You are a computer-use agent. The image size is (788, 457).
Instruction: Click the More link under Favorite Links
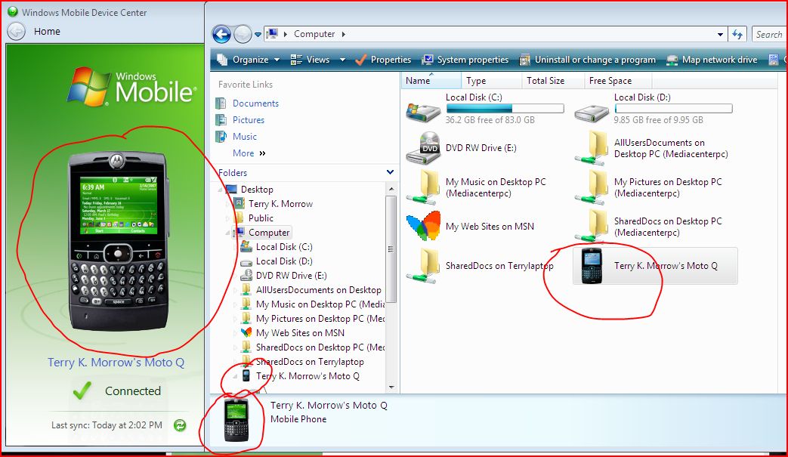(243, 153)
